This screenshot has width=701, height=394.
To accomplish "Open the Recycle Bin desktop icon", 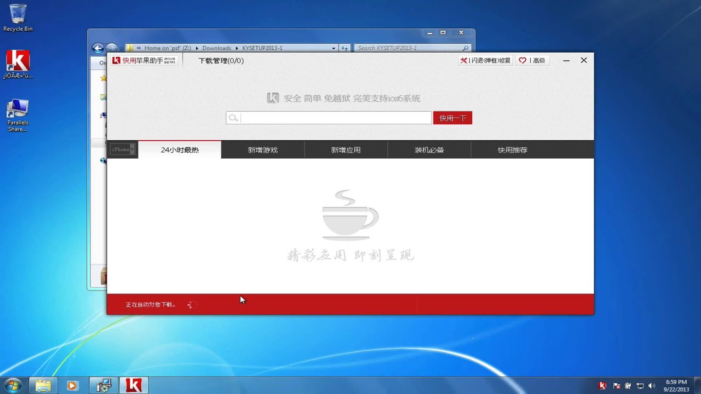I will [18, 18].
